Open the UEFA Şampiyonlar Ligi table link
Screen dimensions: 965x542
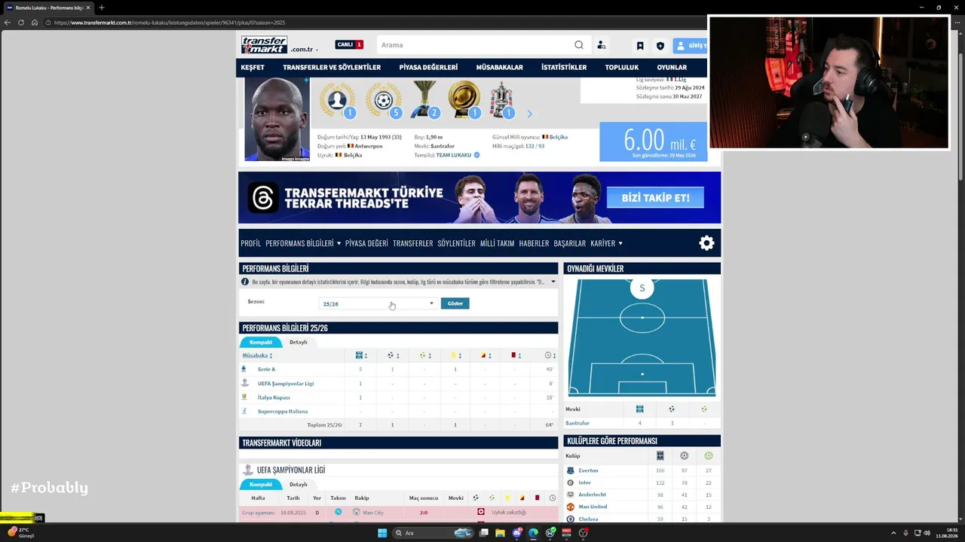[286, 384]
